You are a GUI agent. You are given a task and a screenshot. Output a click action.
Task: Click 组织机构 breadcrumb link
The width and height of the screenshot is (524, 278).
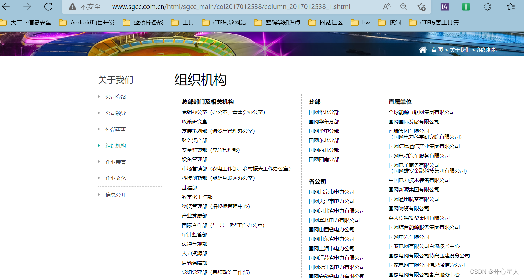click(487, 50)
